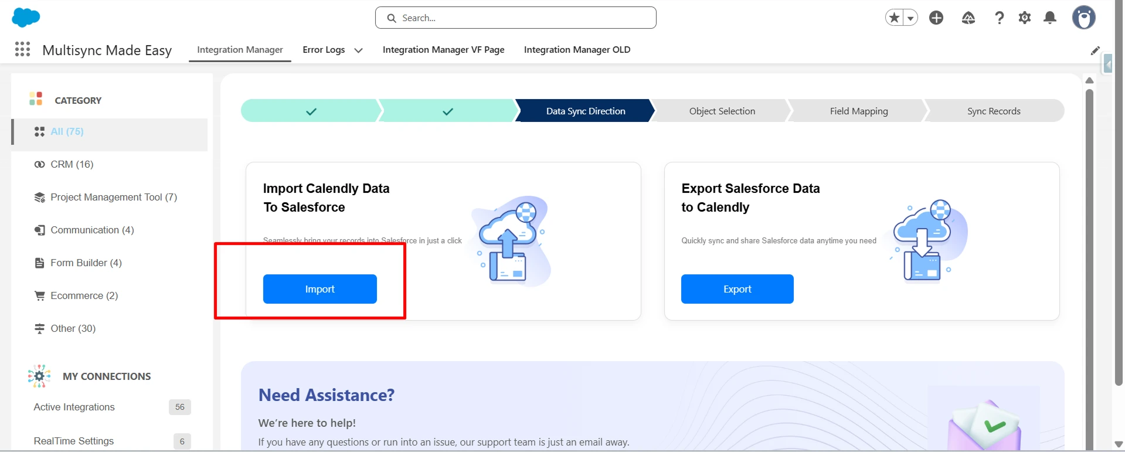Click the Import button
Screen dimensions: 1125x452
coord(320,289)
